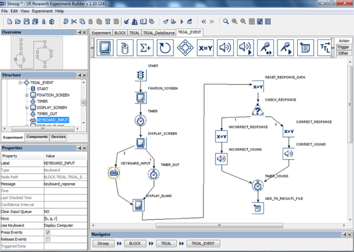Select the Display Screen action icon in palette

105,48
